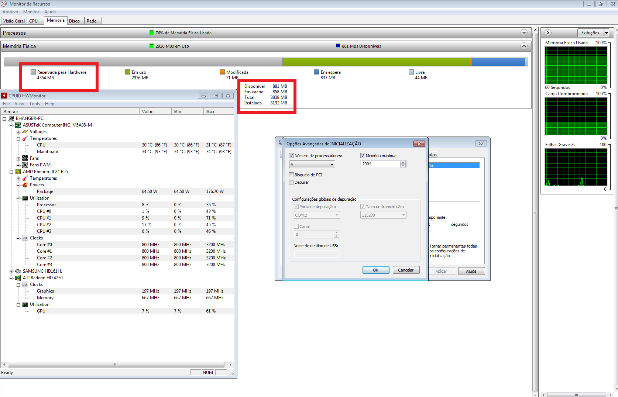Open the View menu in HWMonitor
The height and width of the screenshot is (397, 618).
(19, 104)
